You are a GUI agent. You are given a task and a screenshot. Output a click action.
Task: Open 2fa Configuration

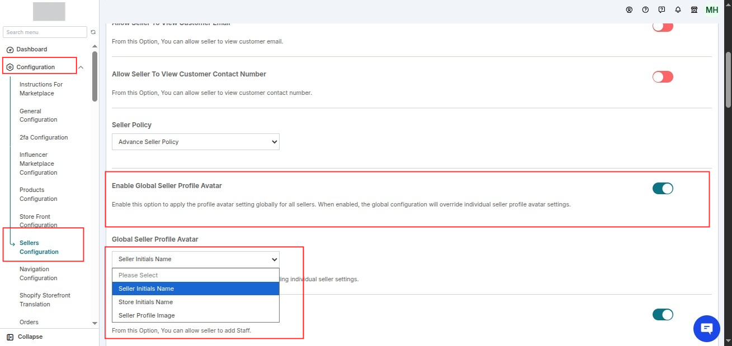tap(44, 137)
